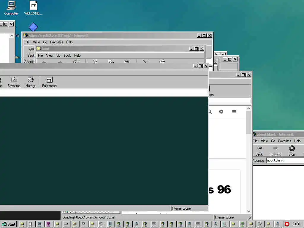Open Favorites menu in about:blank window
The image size is (304, 228).
coord(284,141)
